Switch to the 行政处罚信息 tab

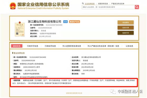click(50, 46)
